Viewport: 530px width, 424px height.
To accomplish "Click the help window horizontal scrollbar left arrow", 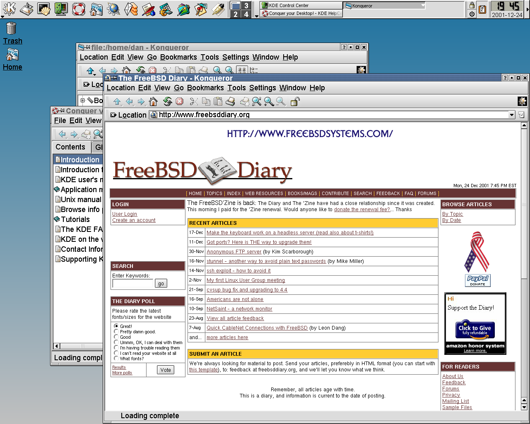I will pos(57,346).
